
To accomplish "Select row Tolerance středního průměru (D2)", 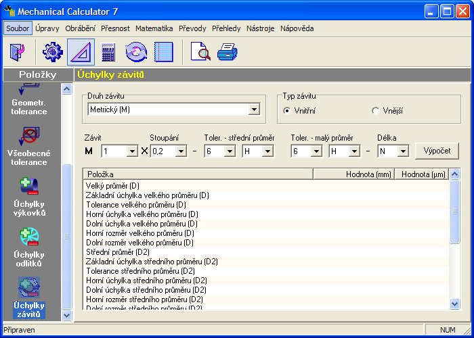I will (266, 271).
